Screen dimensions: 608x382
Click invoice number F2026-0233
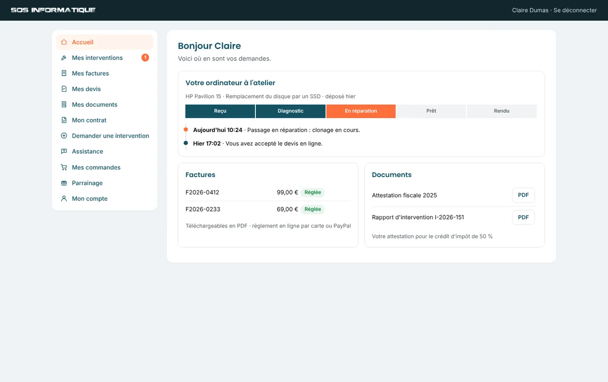click(203, 209)
